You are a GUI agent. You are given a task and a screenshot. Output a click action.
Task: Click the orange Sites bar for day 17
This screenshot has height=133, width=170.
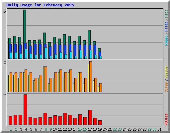coord(91,76)
